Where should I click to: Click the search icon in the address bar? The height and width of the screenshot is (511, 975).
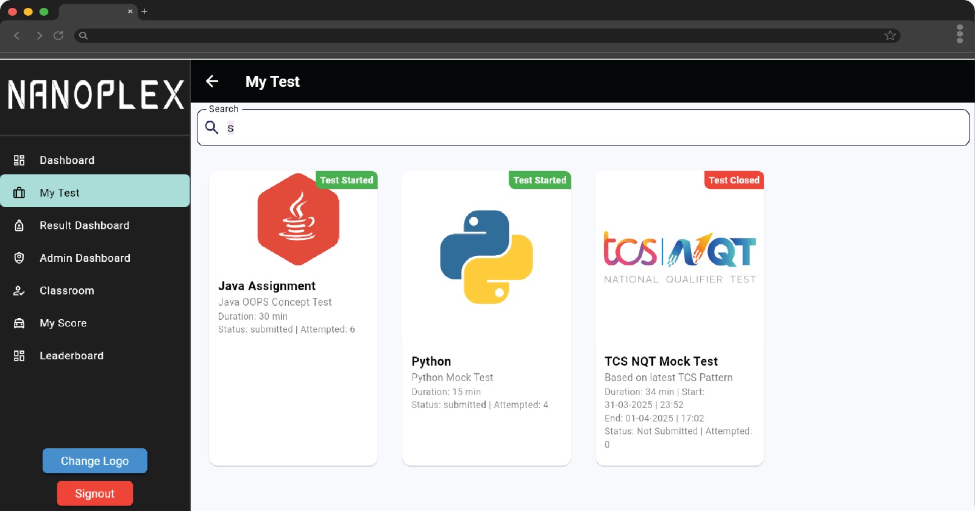coord(83,35)
